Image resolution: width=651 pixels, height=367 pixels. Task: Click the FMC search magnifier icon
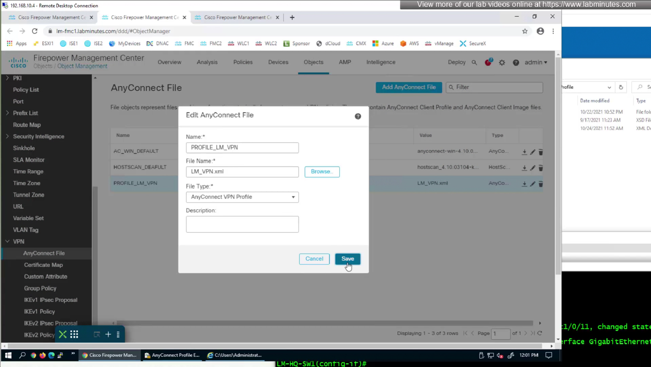(474, 62)
